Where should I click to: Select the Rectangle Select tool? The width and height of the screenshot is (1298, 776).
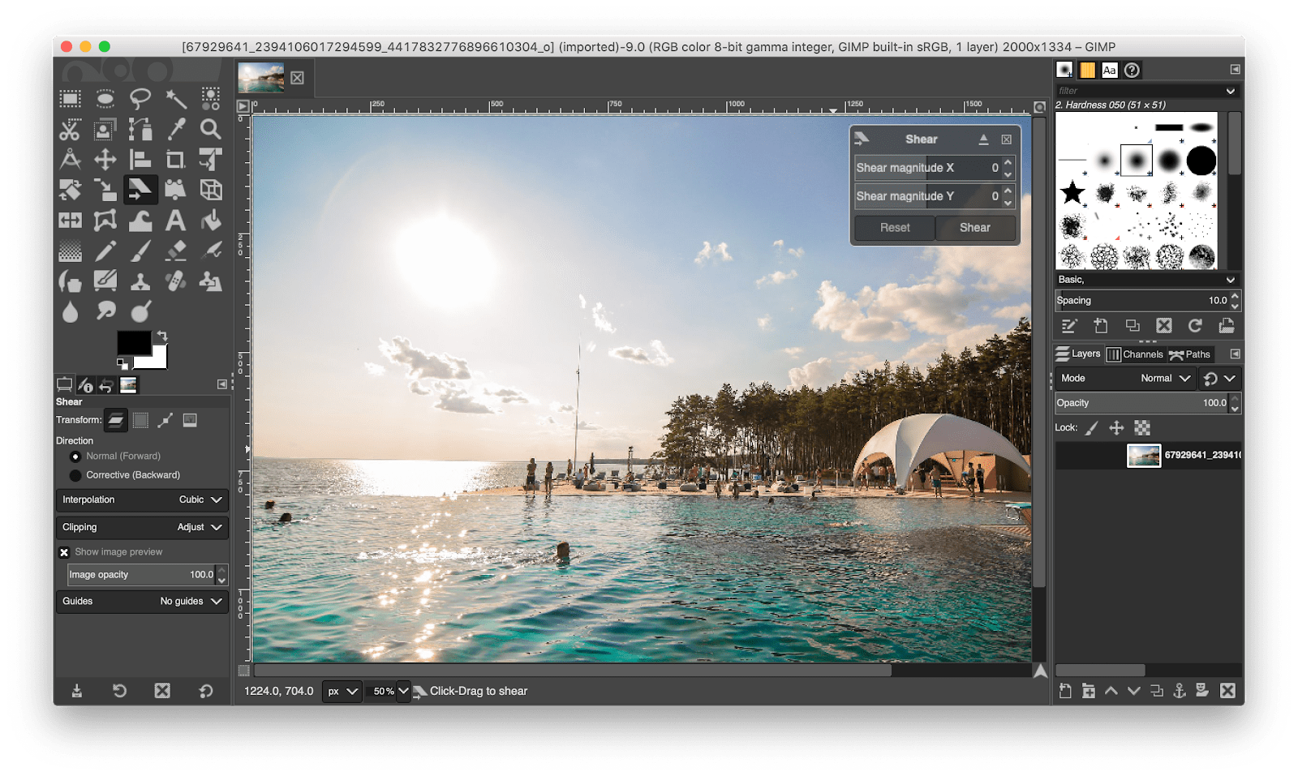point(70,98)
